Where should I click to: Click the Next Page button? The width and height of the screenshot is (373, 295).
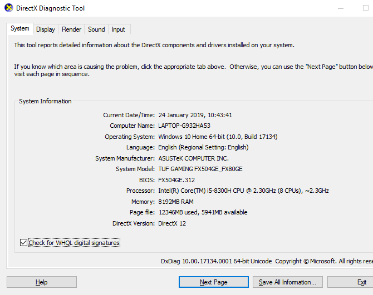click(213, 282)
